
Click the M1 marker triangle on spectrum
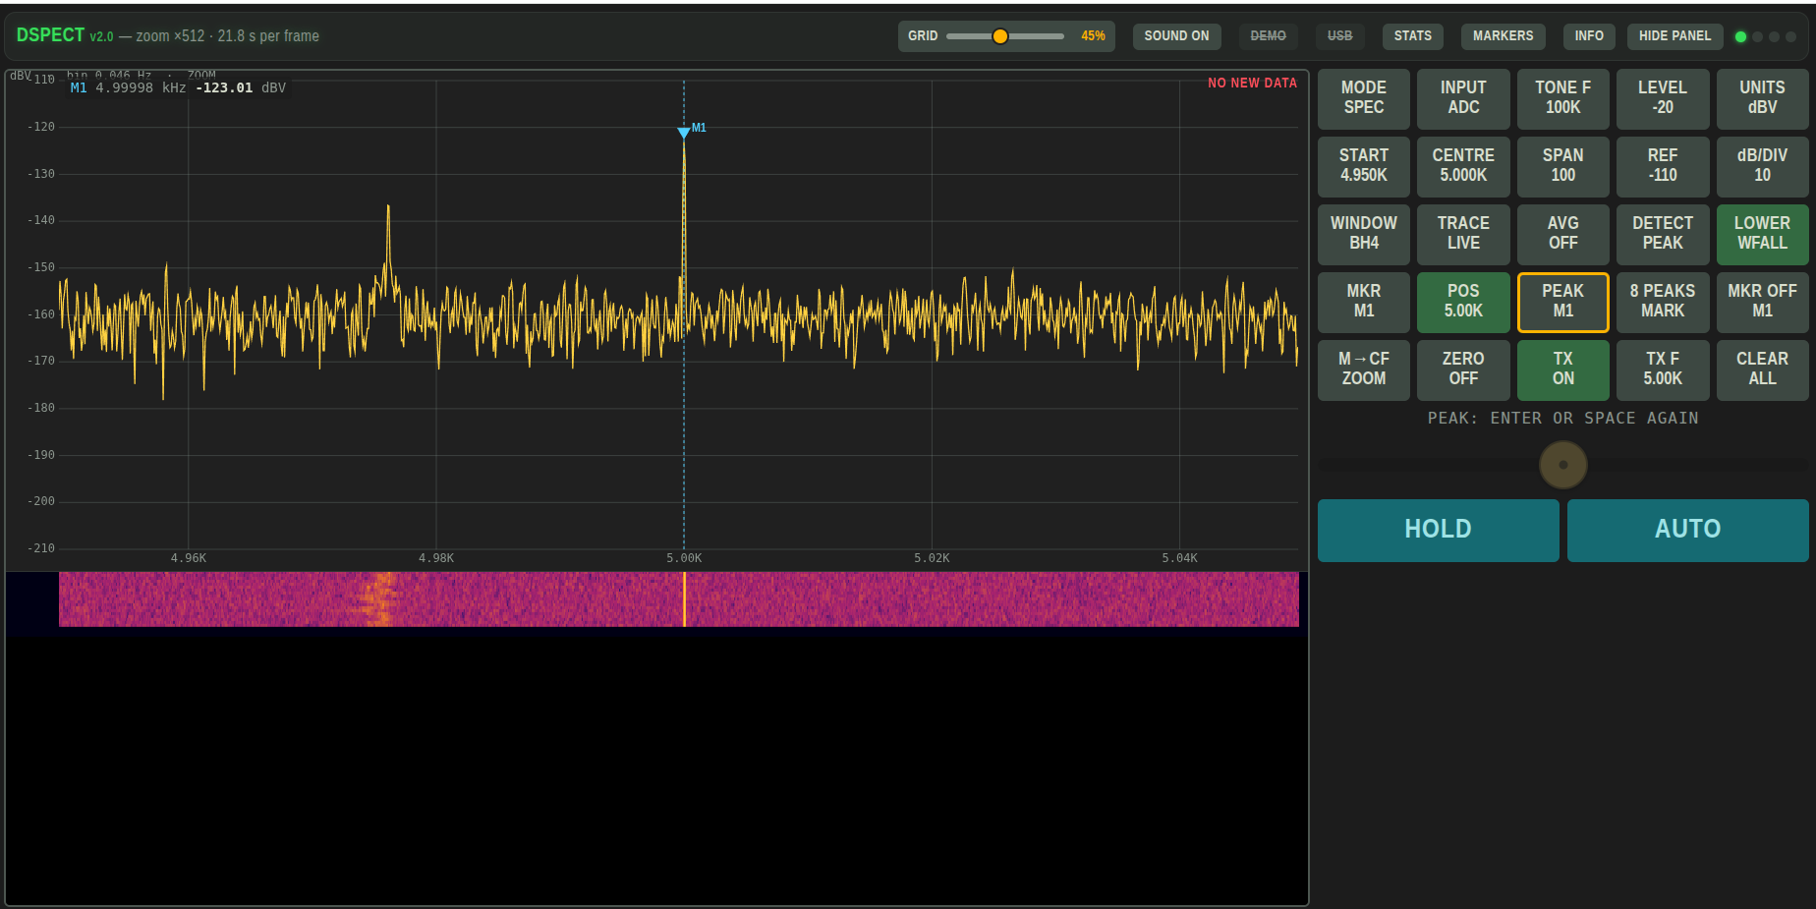[684, 133]
